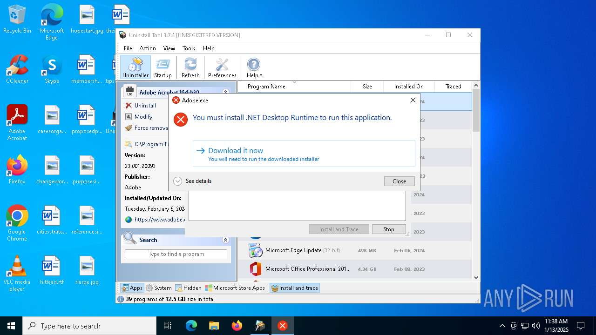This screenshot has height=335, width=596.
Task: Click the Refresh toolbar icon
Action: [x=190, y=67]
